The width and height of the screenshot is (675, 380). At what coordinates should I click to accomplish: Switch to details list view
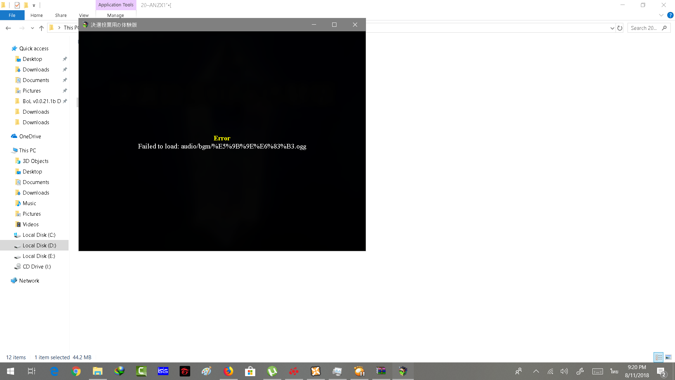click(x=658, y=357)
